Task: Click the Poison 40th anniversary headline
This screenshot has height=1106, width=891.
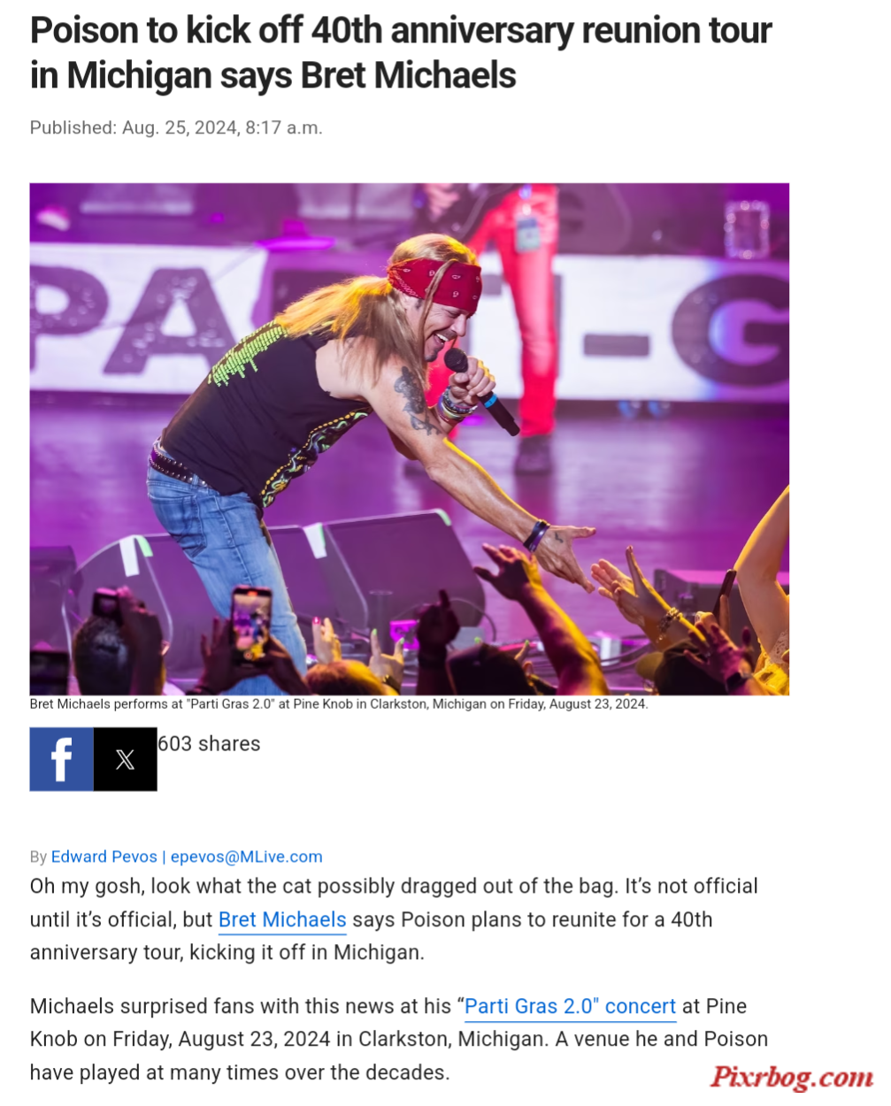Action: coord(401,53)
